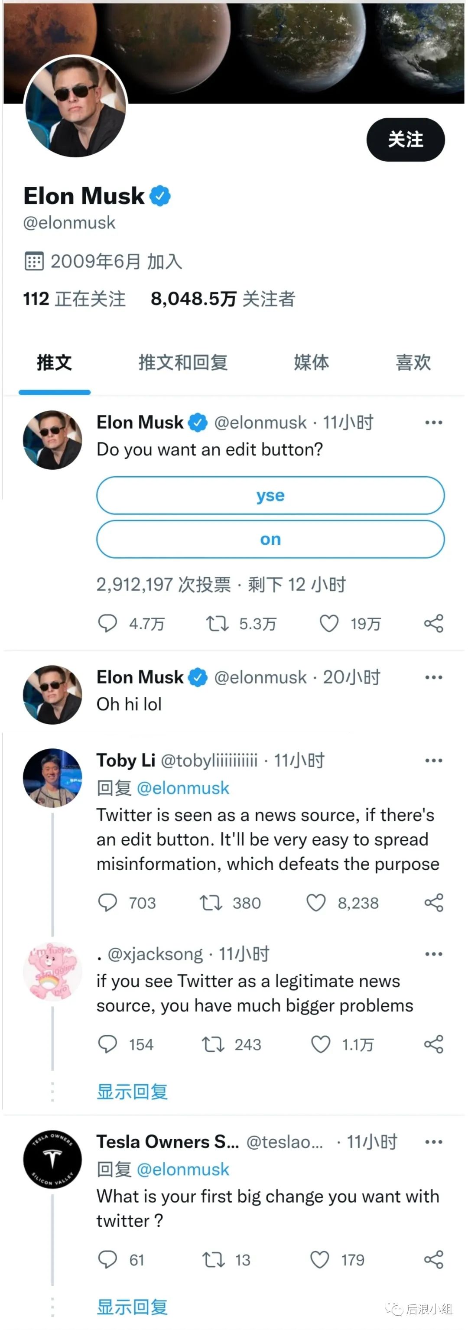This screenshot has width=468, height=1330.
Task: Switch to the 推文和回复 tab
Action: point(183,362)
